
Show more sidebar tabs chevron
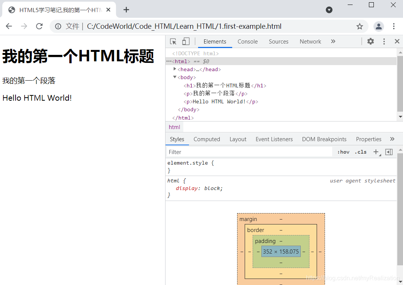click(392, 139)
